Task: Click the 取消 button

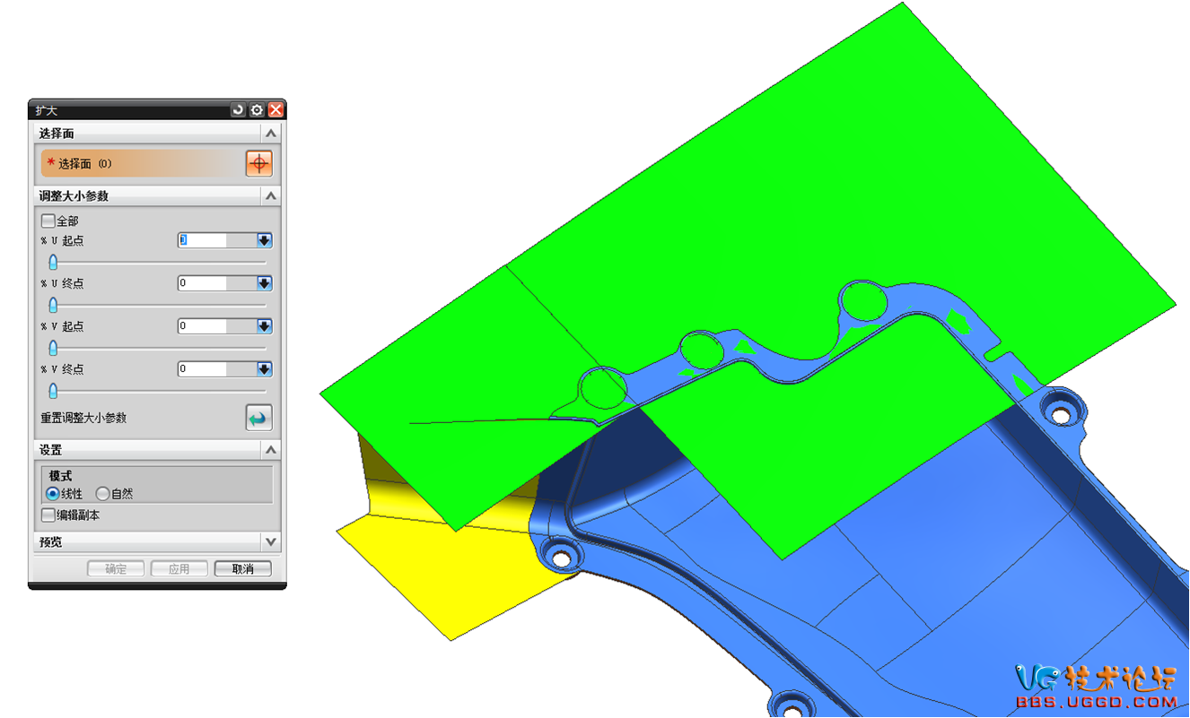Action: (x=242, y=569)
